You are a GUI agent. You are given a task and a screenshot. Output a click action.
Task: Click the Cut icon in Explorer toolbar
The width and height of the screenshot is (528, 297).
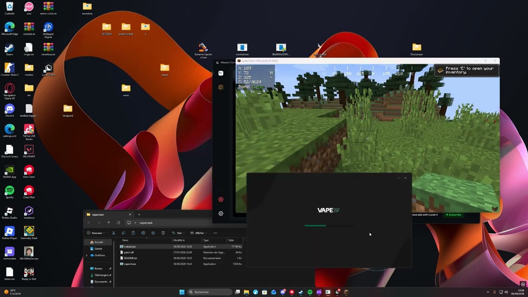tap(113, 233)
